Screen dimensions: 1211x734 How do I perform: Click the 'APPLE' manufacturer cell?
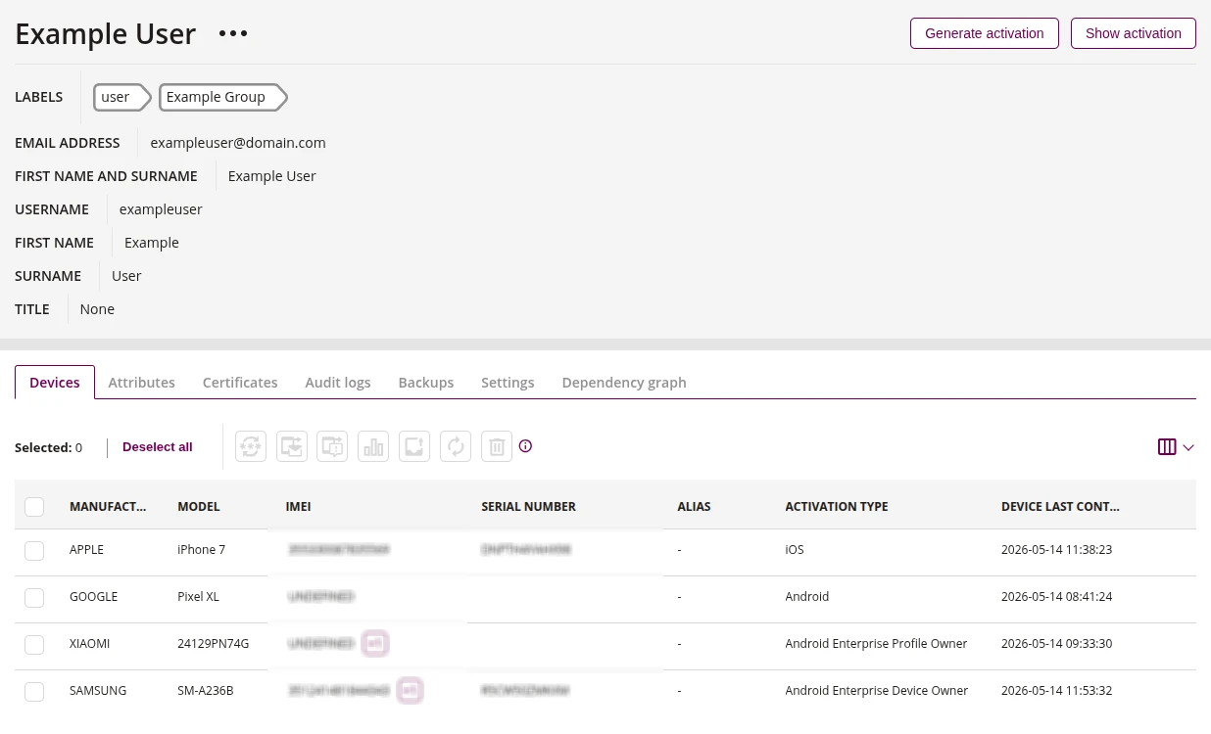(x=86, y=550)
